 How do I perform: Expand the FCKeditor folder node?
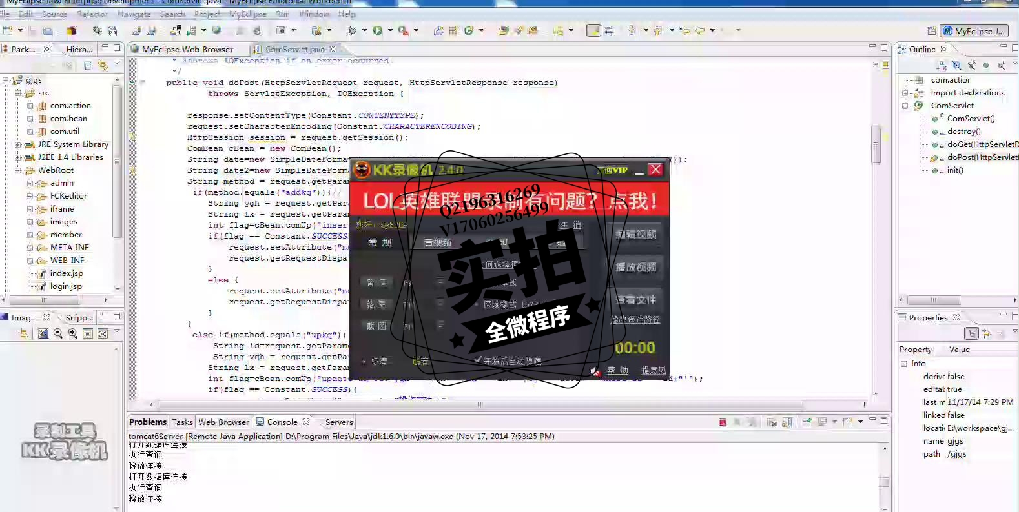(x=30, y=196)
